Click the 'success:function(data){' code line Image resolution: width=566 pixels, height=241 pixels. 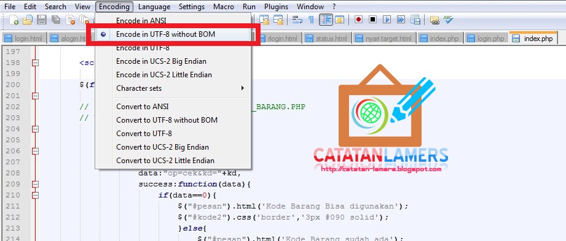(x=194, y=184)
